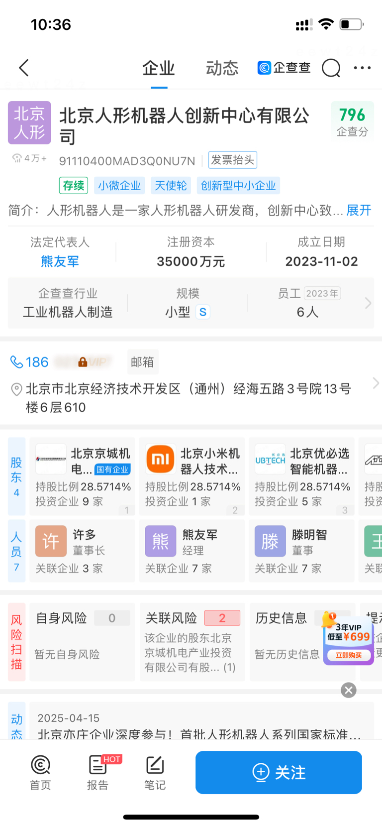382x828 pixels.
Task: Tap 注册资本 35000万元
Action: tap(191, 252)
